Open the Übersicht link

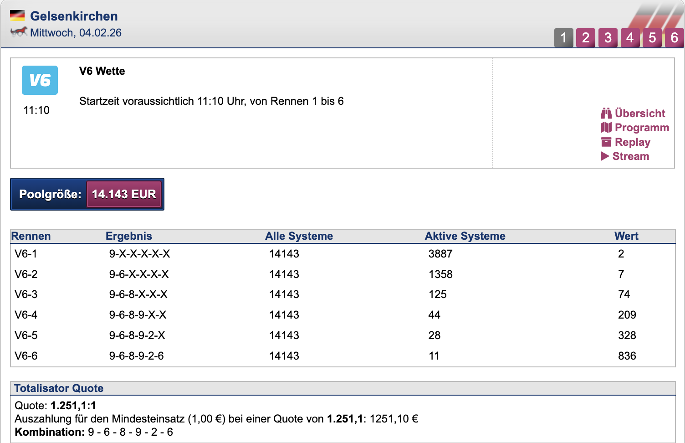(x=639, y=113)
